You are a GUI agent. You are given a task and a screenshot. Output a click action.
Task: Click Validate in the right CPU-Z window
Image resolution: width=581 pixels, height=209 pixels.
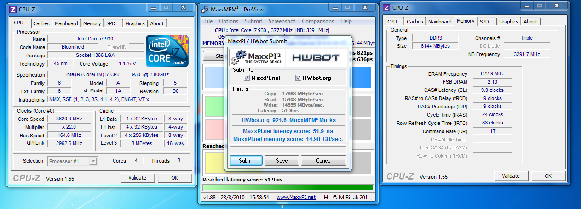tap(511, 175)
